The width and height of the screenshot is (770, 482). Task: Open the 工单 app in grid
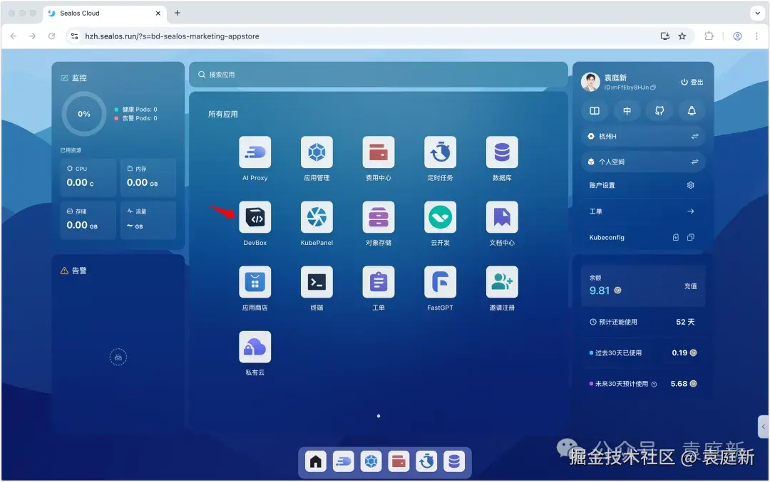pos(378,282)
